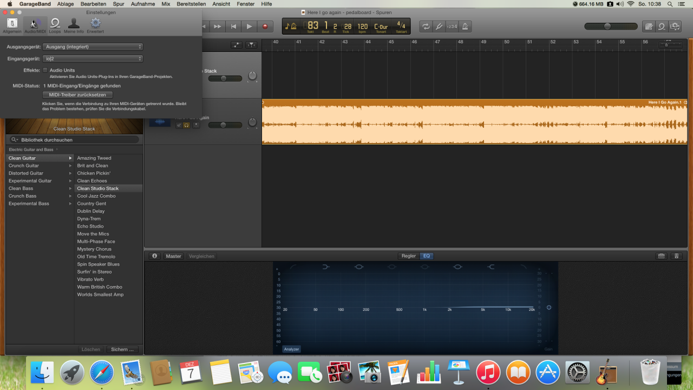Open the Loops preferences pane
The width and height of the screenshot is (693, 390).
(x=55, y=25)
